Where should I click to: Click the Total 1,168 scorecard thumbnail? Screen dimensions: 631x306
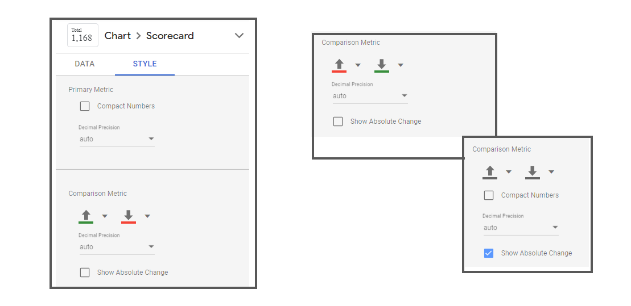(x=83, y=35)
